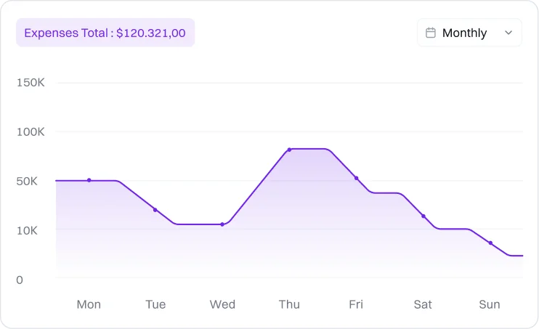Select the Mon data point on chart

(x=89, y=180)
